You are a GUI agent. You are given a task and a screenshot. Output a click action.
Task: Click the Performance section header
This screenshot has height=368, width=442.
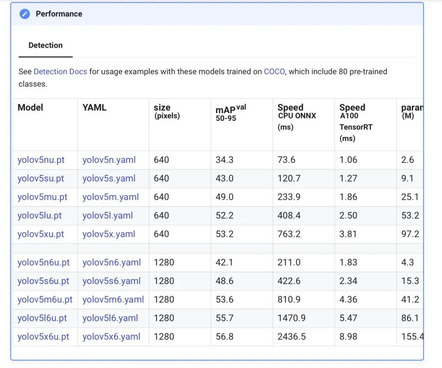coord(59,14)
